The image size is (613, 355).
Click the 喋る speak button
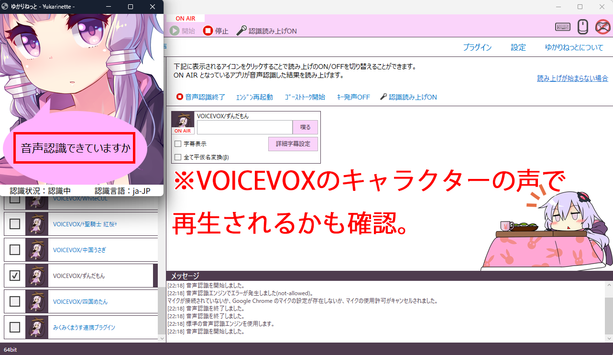click(305, 127)
